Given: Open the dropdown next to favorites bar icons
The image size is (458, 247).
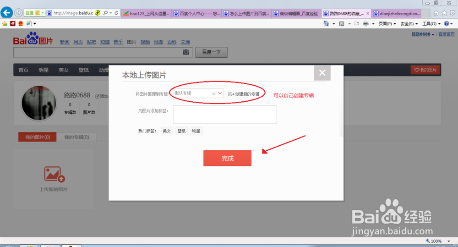Looking at the screenshot, I should coord(35,24).
